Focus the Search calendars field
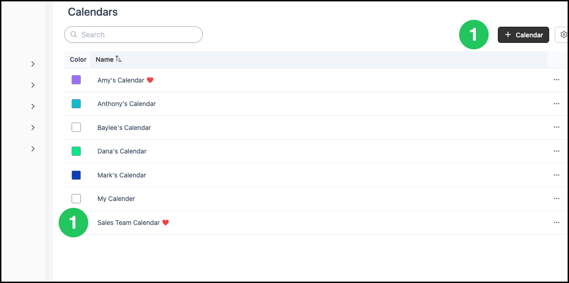The width and height of the screenshot is (569, 283). click(133, 35)
